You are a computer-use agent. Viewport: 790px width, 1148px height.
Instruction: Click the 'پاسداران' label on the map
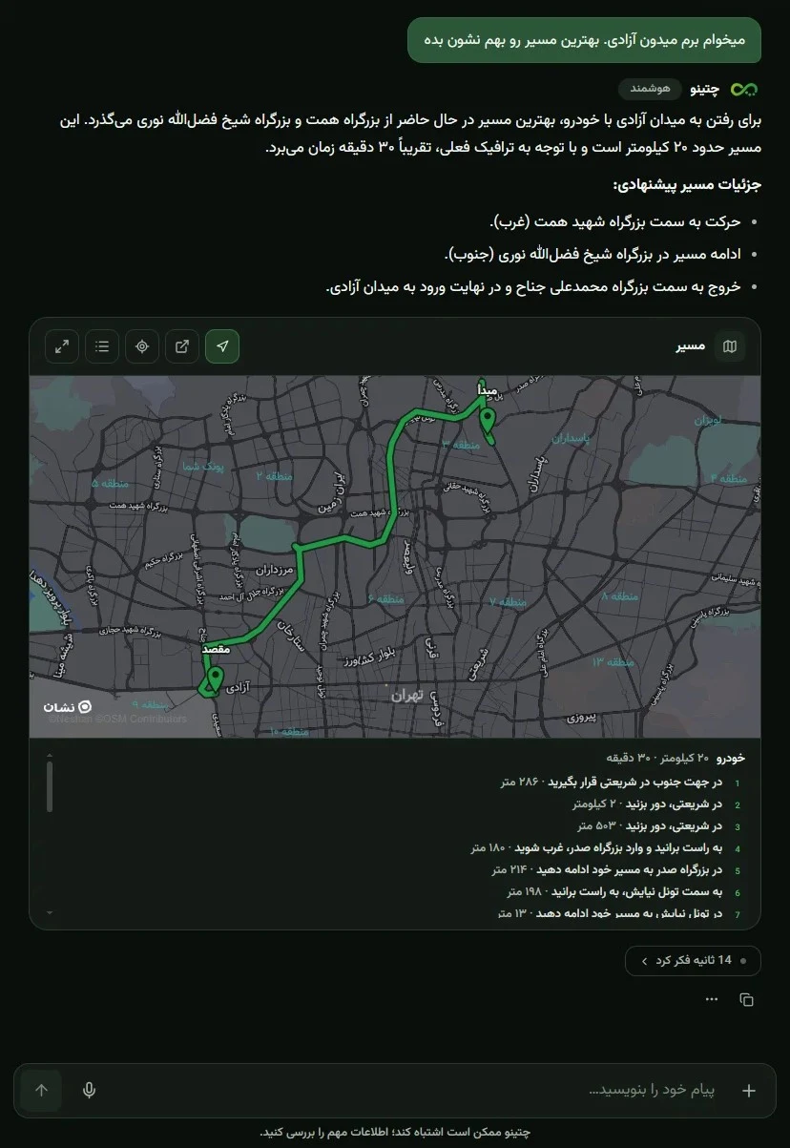(572, 439)
